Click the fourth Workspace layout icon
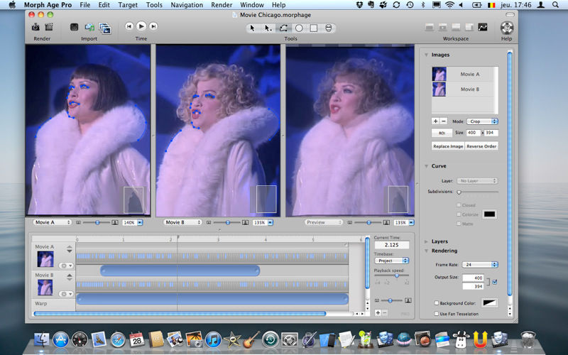 coord(469,27)
